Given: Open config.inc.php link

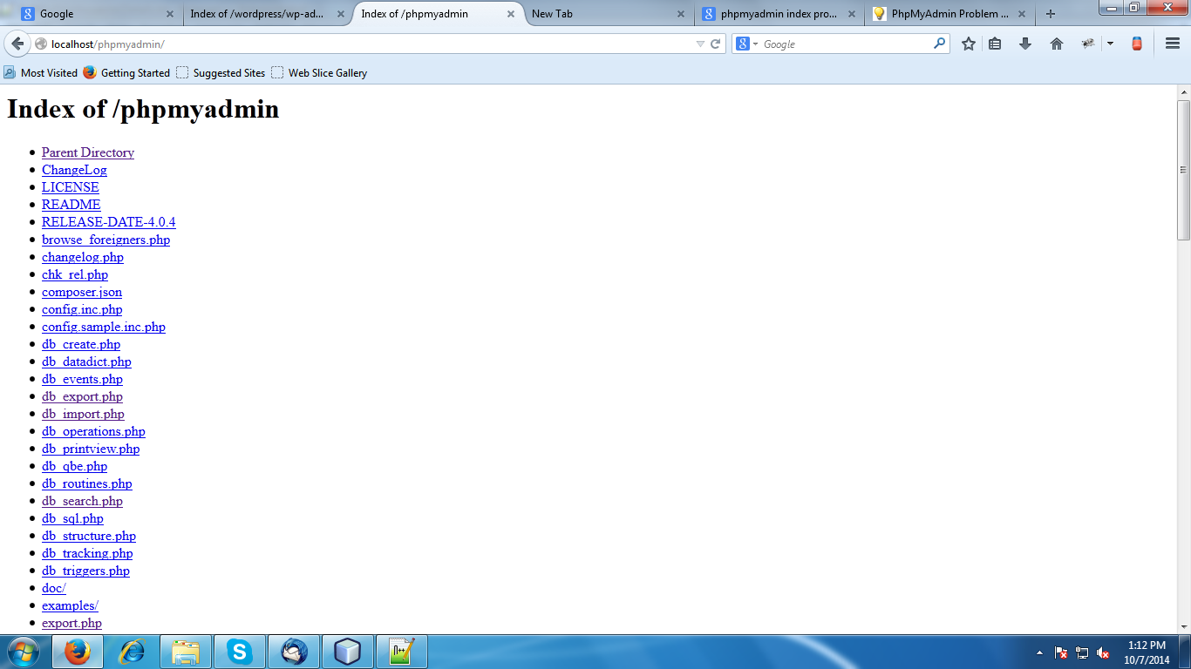Looking at the screenshot, I should point(82,309).
